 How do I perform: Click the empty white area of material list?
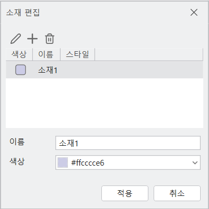click(x=104, y=103)
